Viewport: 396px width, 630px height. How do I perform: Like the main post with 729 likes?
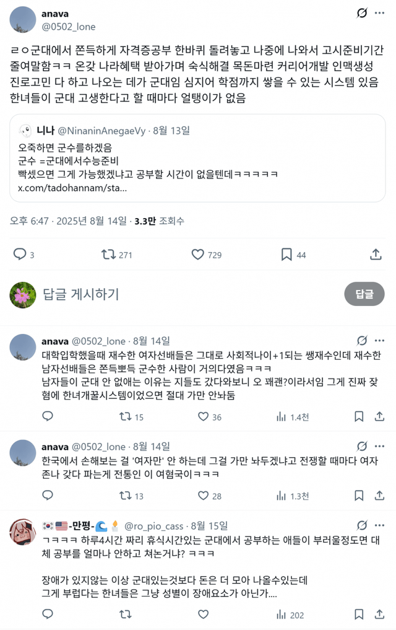pos(198,254)
